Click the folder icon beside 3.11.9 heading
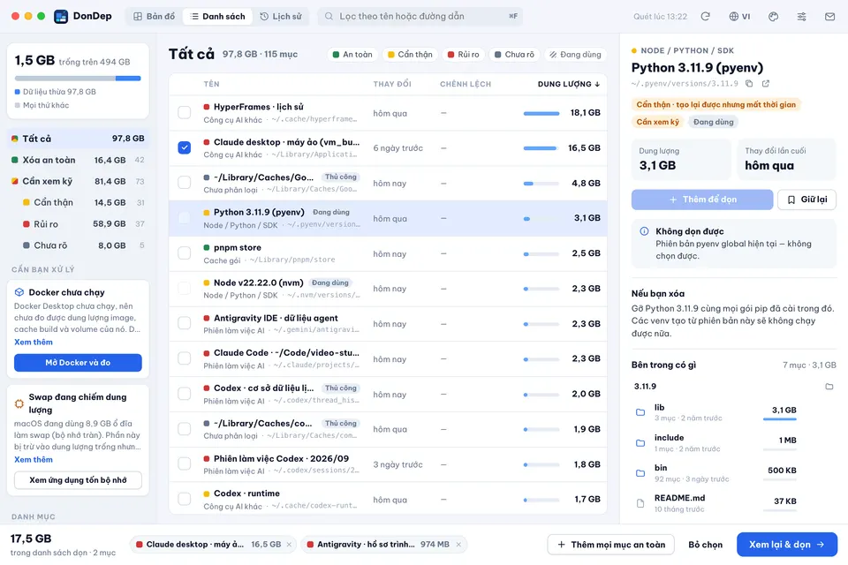The height and width of the screenshot is (565, 848). [x=829, y=386]
